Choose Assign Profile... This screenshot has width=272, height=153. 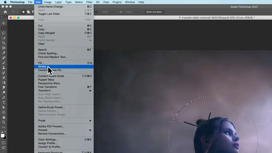64,143
